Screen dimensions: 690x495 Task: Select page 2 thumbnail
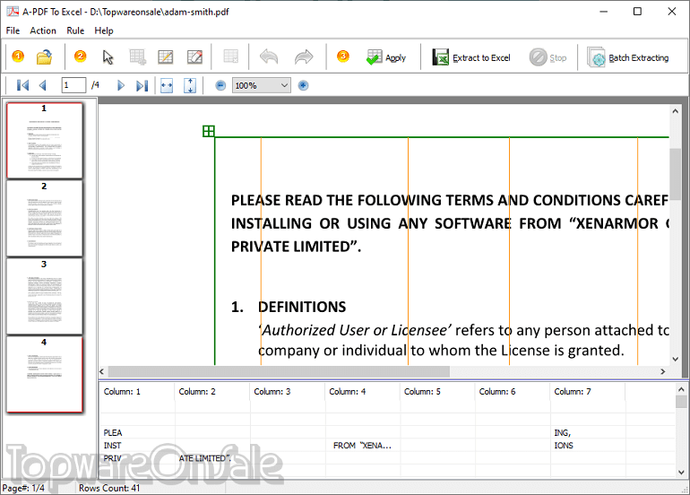[x=44, y=219]
